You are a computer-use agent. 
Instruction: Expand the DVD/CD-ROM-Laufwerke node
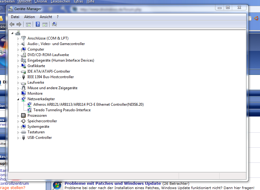18,55
